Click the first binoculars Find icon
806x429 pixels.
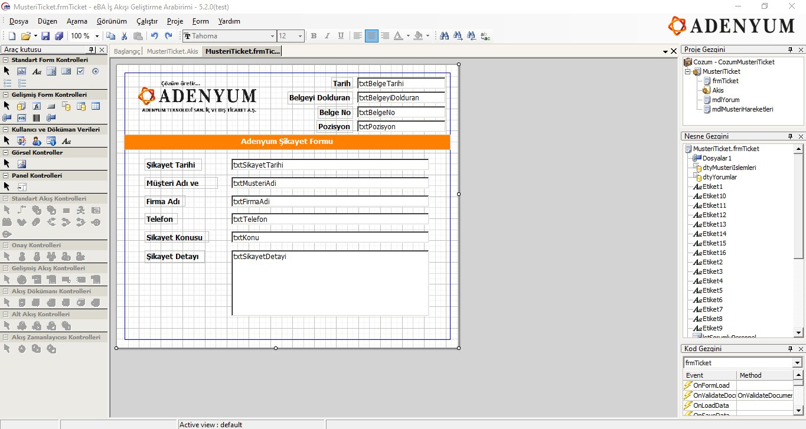tap(445, 36)
